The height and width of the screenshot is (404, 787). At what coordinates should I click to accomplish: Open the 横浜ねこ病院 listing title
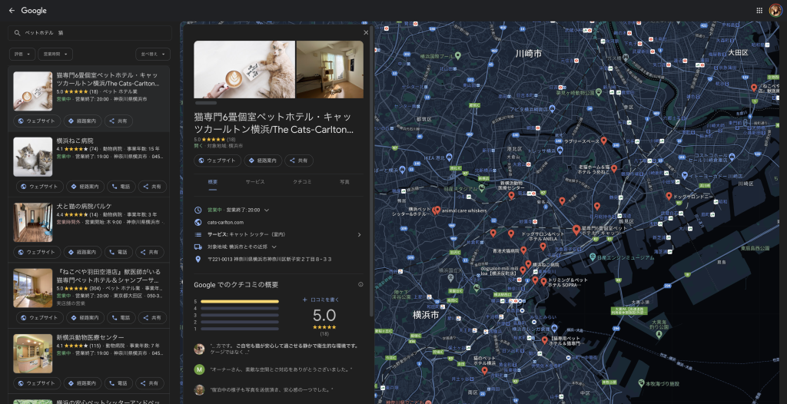(x=75, y=141)
